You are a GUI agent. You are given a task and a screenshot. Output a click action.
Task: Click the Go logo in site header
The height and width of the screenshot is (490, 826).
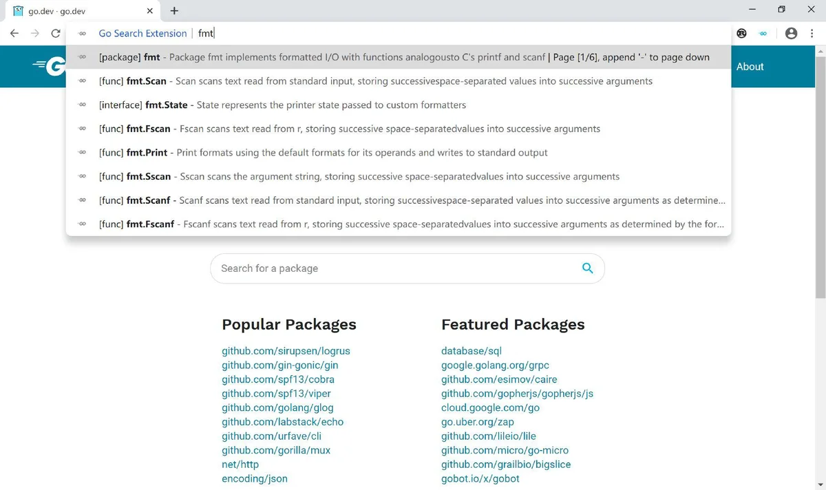point(50,66)
